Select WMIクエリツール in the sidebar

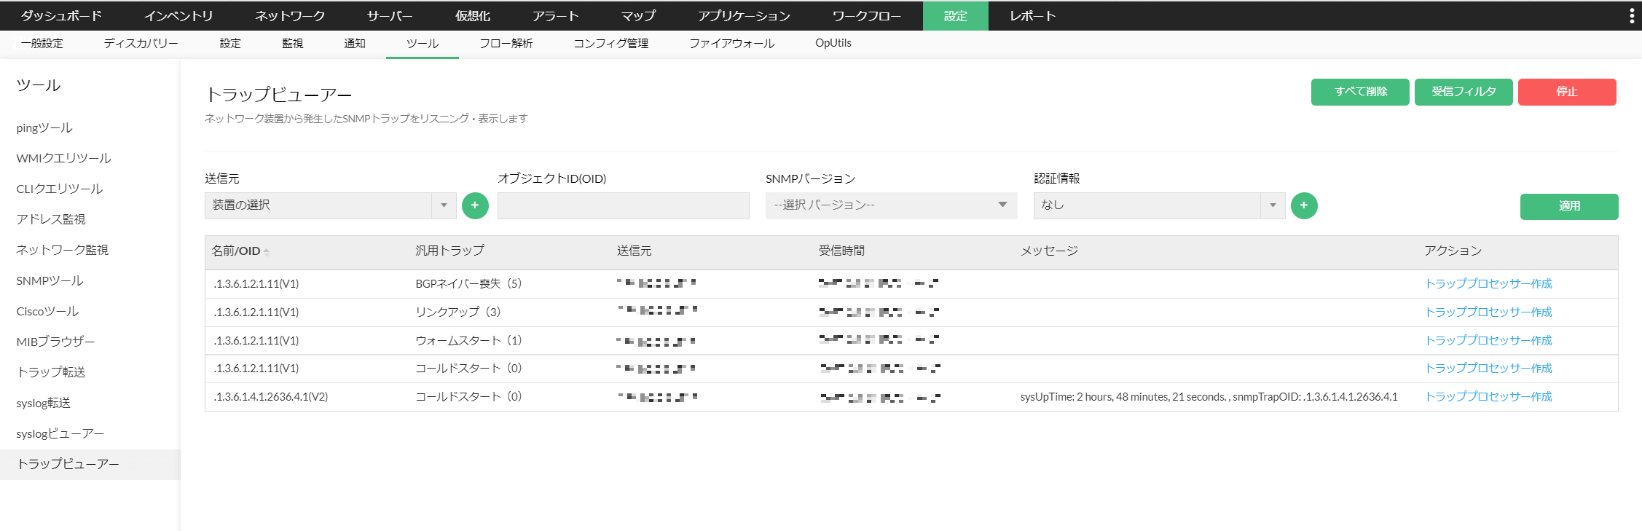[63, 159]
